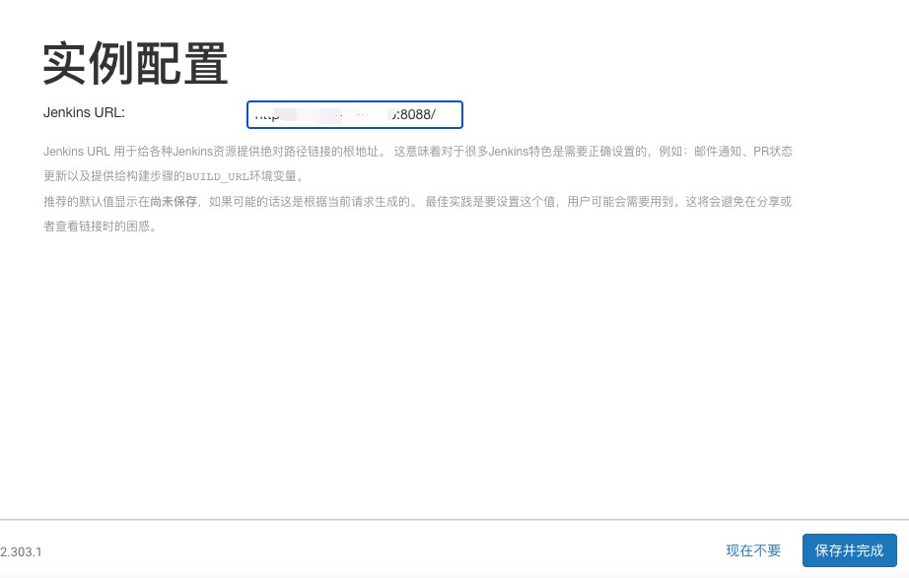
Task: Click the 实例配置 page heading
Action: click(136, 66)
